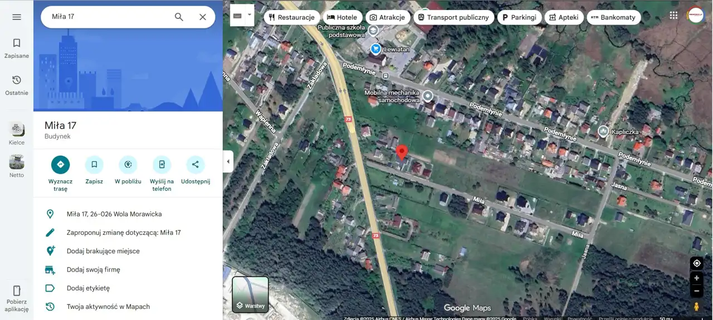This screenshot has width=713, height=320.
Task: Open the map view dropdown arrow
Action: (250, 15)
